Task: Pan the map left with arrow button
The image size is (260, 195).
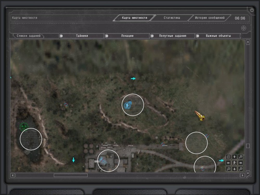Action: click(x=228, y=163)
